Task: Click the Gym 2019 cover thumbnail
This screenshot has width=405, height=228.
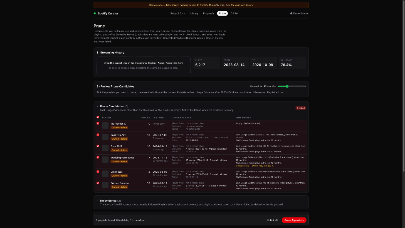Action: coord(105,148)
